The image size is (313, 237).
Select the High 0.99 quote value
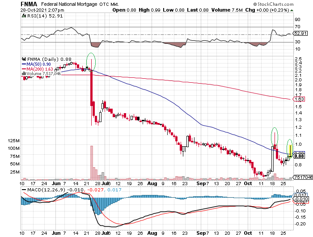click(149, 10)
